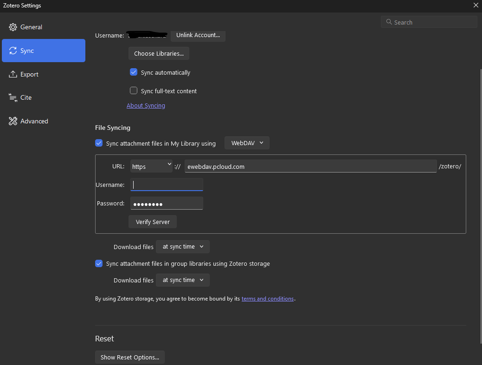Click the Sync arrows icon in sidebar
The image size is (482, 365).
point(13,51)
